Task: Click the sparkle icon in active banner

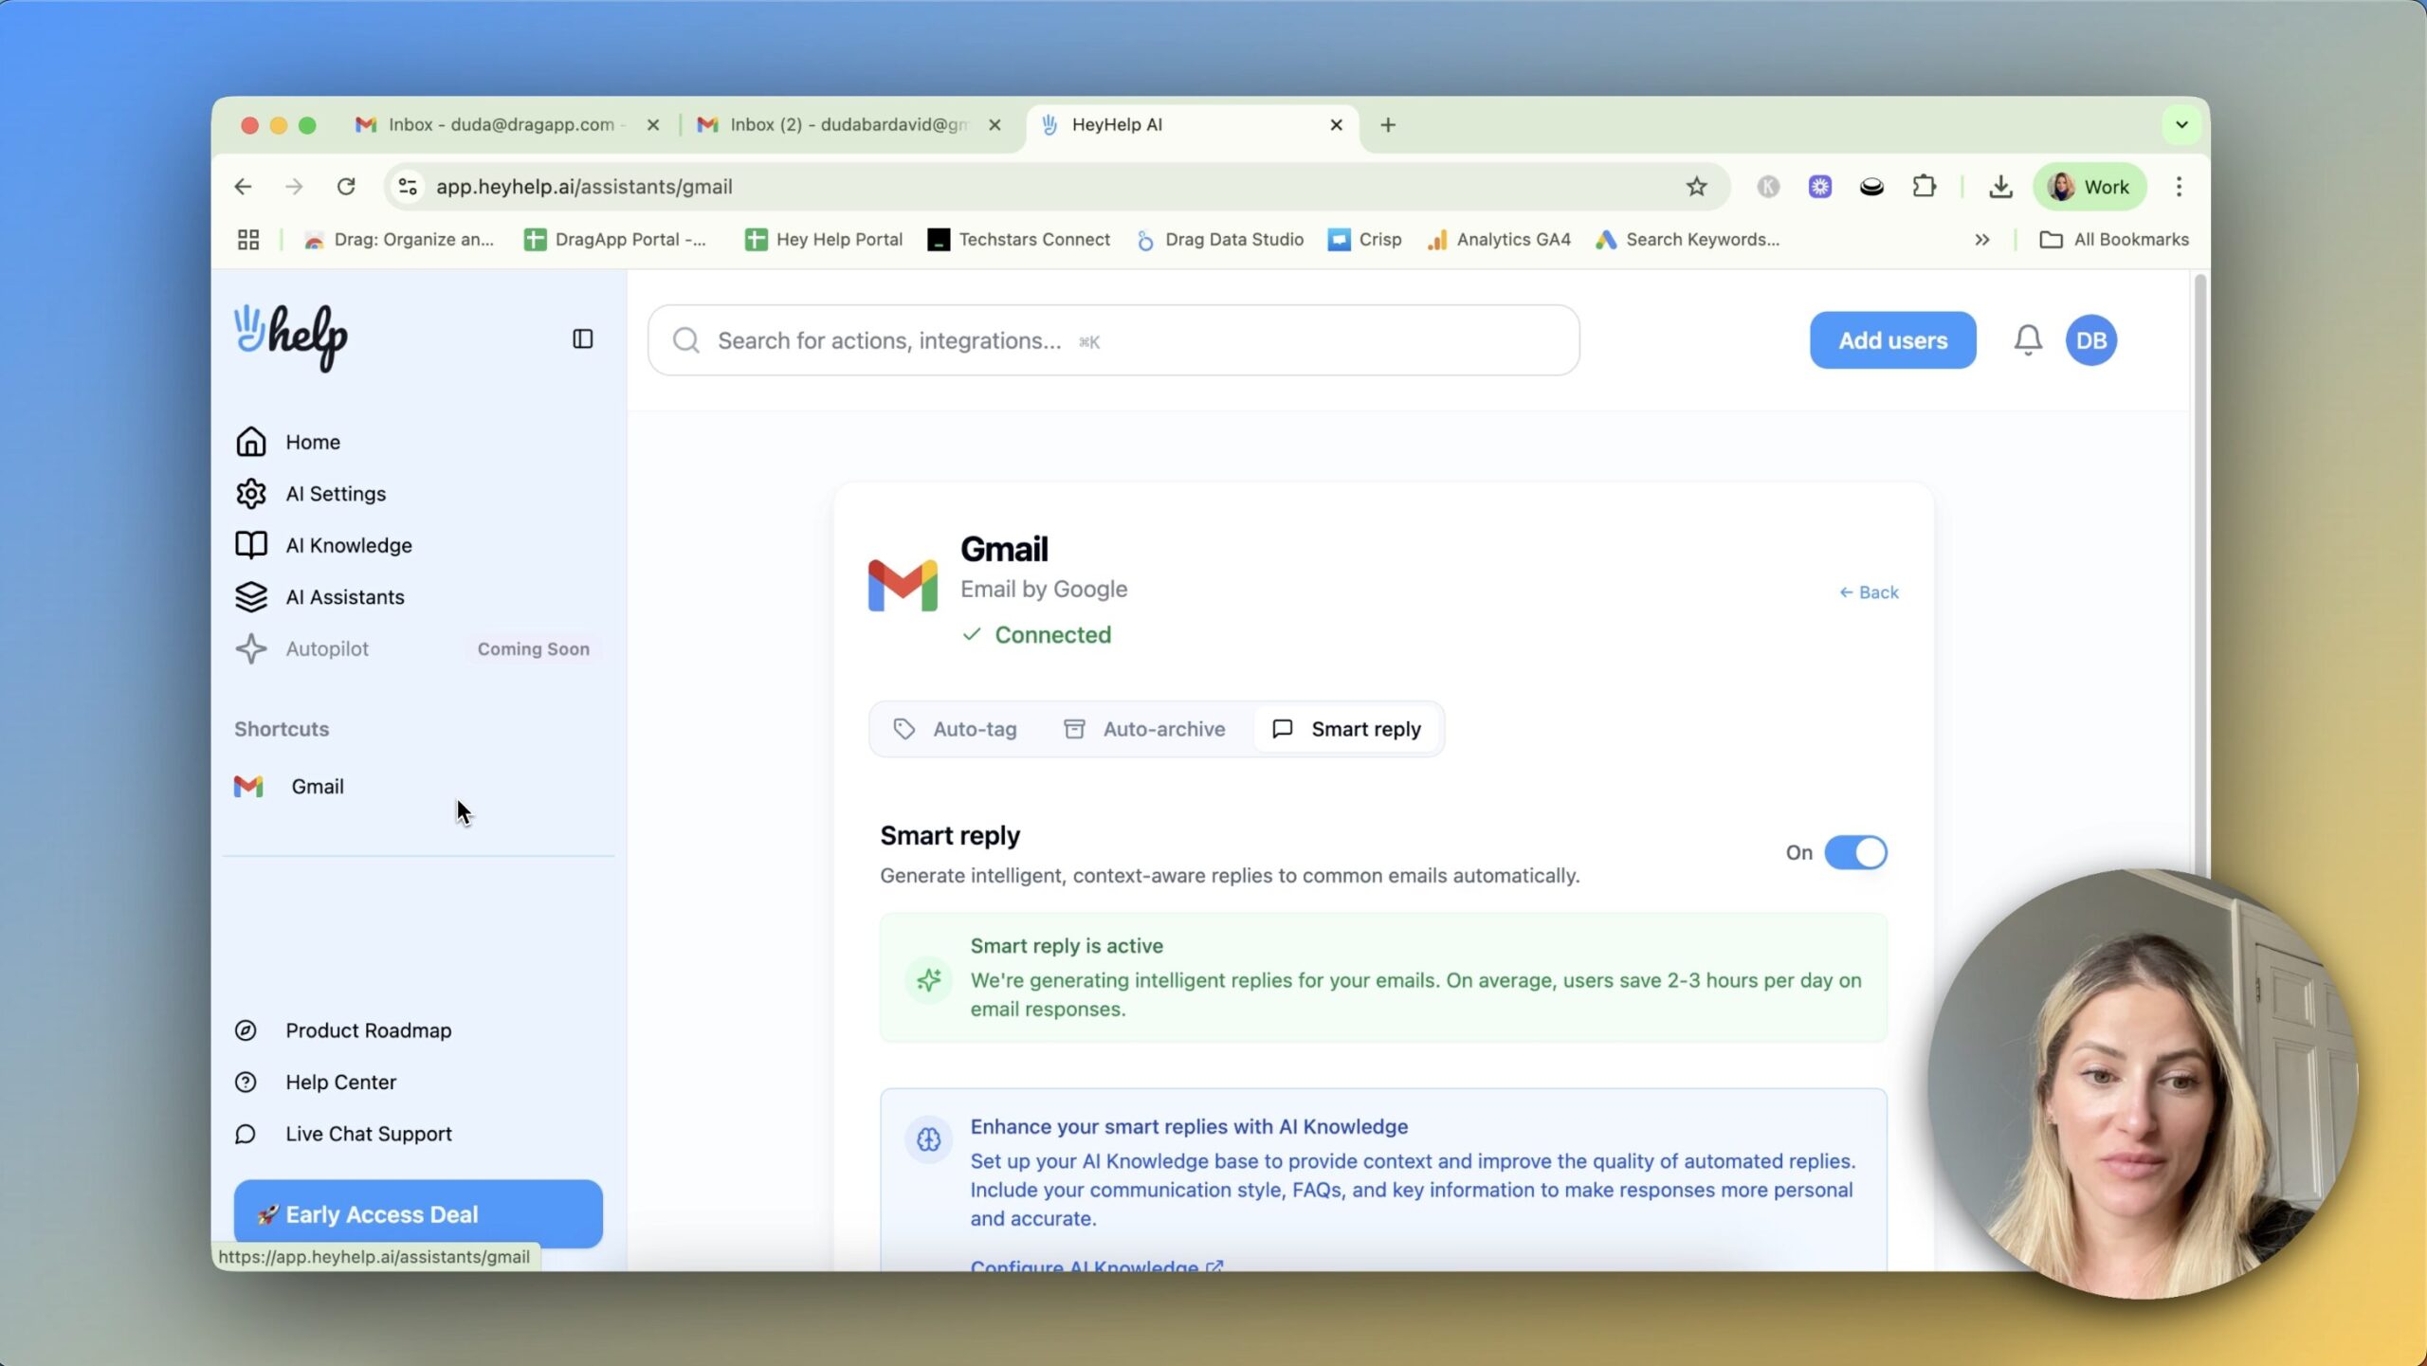Action: coord(928,979)
